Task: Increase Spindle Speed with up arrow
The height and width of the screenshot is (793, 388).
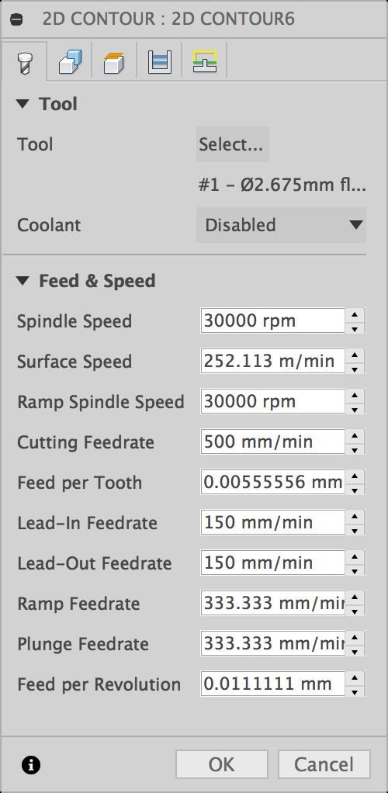Action: point(355,314)
